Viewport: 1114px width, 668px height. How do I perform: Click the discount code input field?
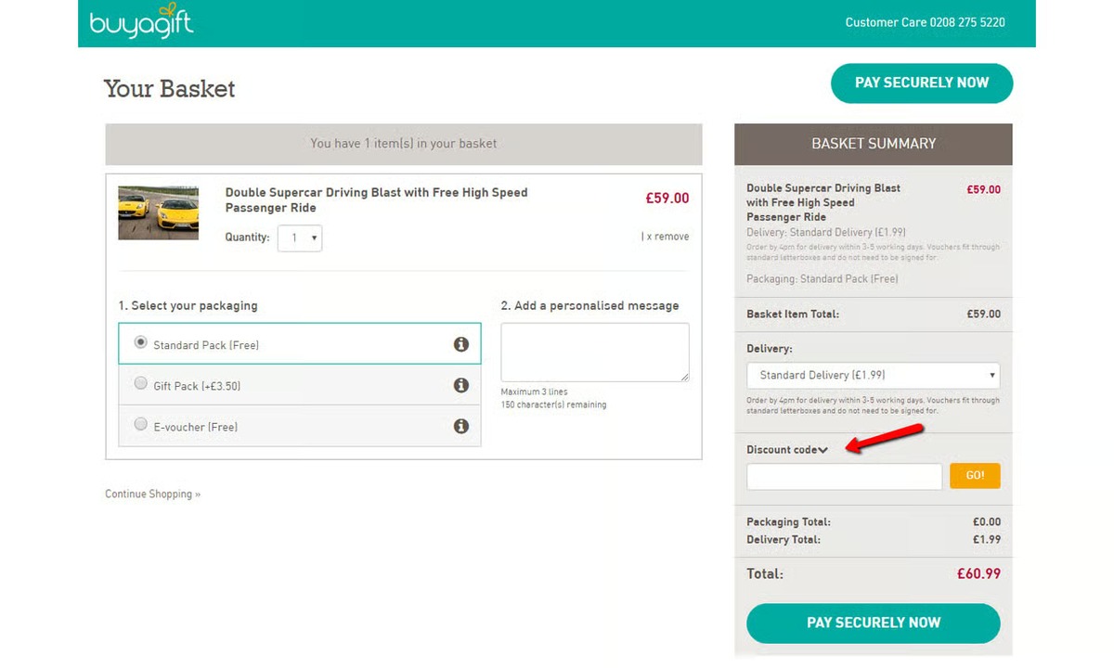pyautogui.click(x=844, y=476)
